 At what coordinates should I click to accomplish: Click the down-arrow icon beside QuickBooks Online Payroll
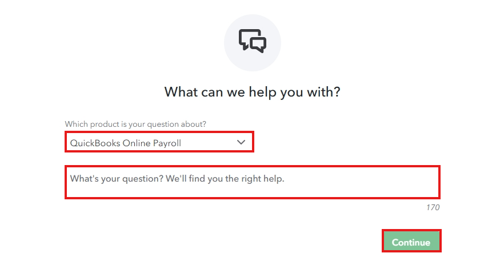click(241, 142)
